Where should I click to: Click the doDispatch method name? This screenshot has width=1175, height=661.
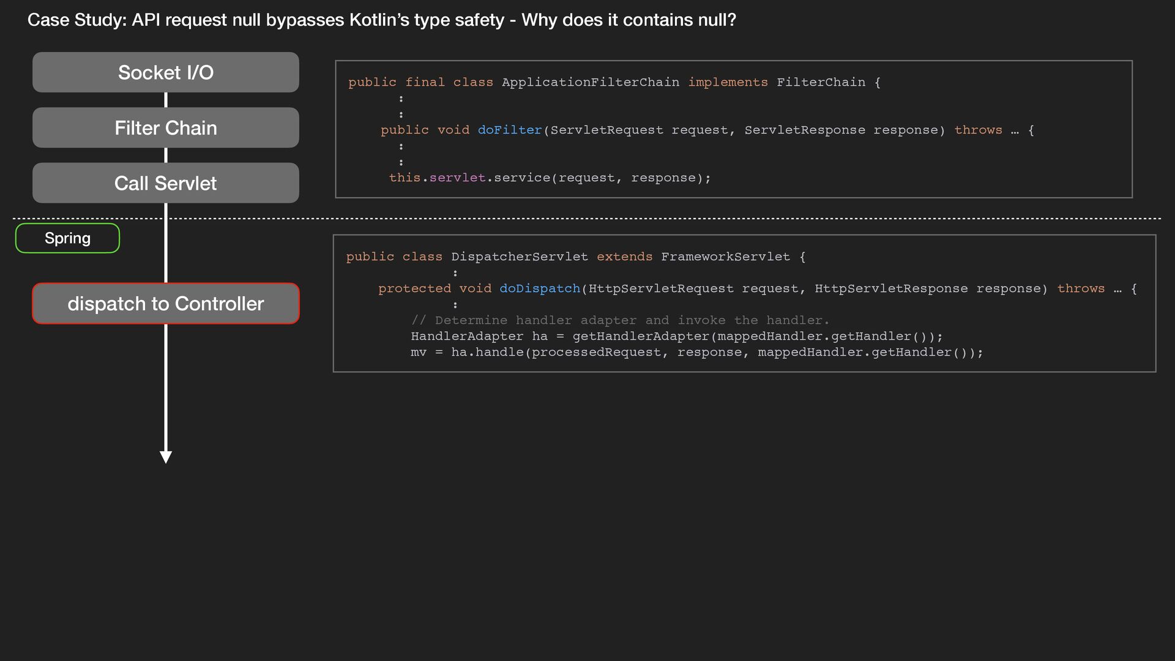click(539, 288)
